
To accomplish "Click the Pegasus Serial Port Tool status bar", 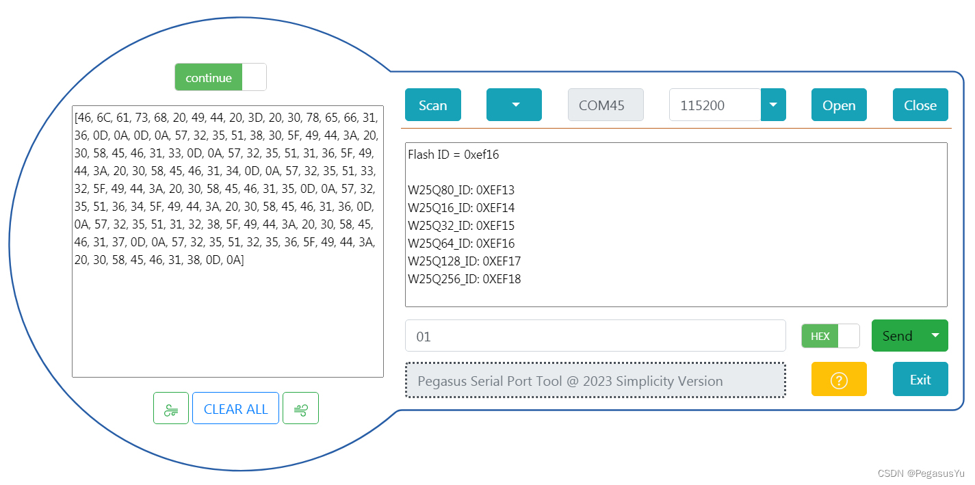I will [595, 380].
